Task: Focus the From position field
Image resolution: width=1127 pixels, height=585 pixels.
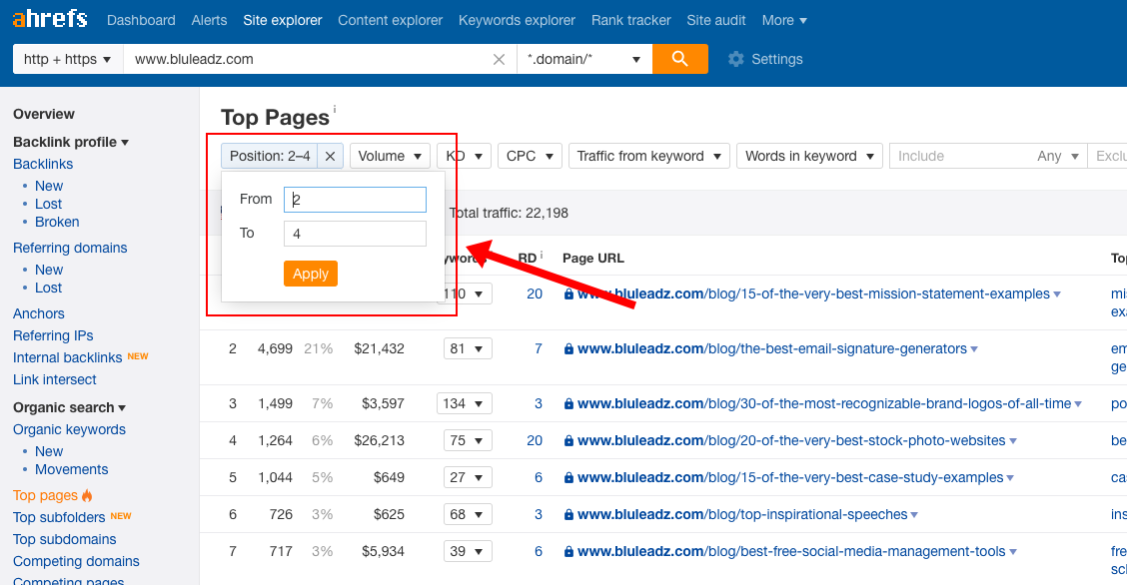Action: (x=355, y=199)
